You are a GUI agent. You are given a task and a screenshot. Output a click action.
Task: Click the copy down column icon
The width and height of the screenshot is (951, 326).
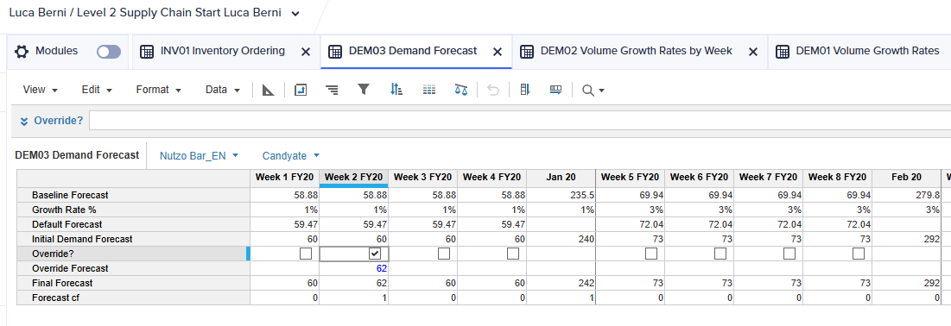click(x=525, y=90)
